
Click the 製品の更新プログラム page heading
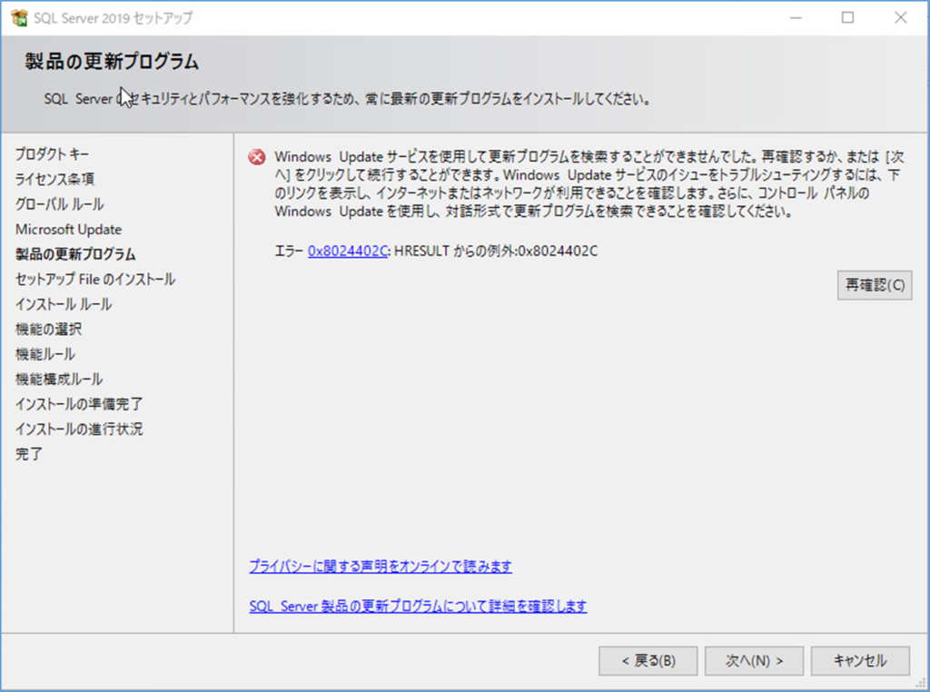tap(112, 62)
